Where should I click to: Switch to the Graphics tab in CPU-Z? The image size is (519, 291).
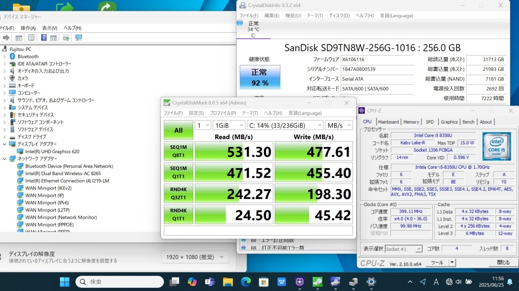(449, 122)
